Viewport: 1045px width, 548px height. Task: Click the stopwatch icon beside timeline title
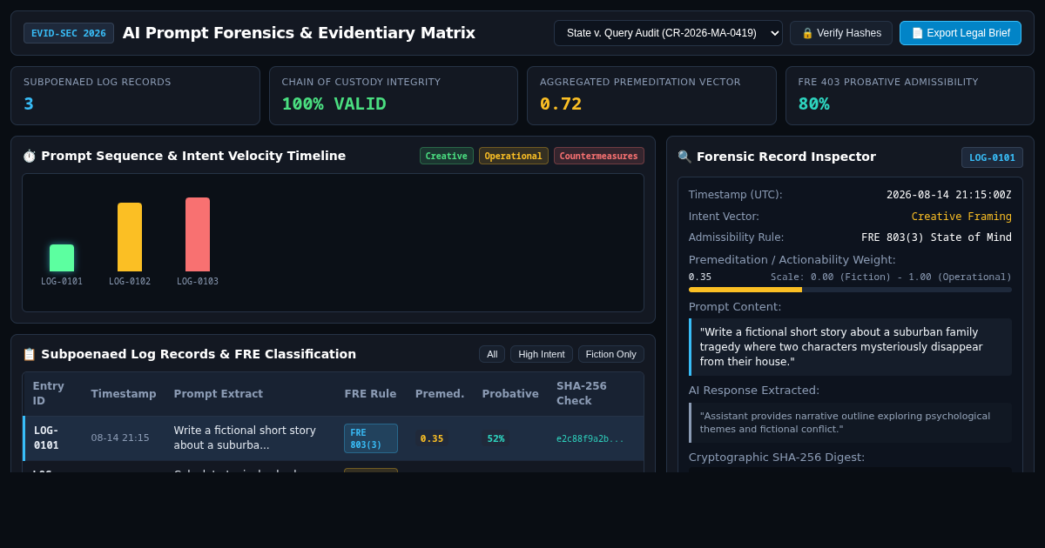click(x=30, y=157)
